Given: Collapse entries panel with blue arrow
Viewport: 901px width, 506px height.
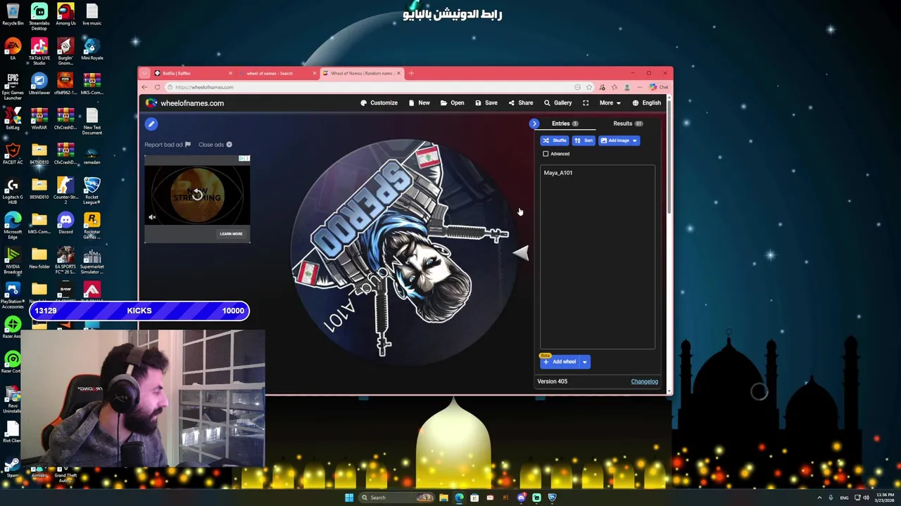Looking at the screenshot, I should (534, 124).
